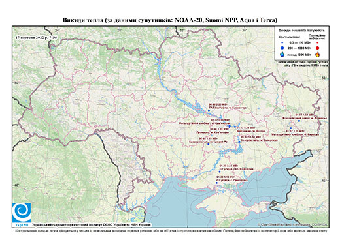Click the large red circle legend symbol
Viewport: 340px width, 240px height.
coord(318,48)
